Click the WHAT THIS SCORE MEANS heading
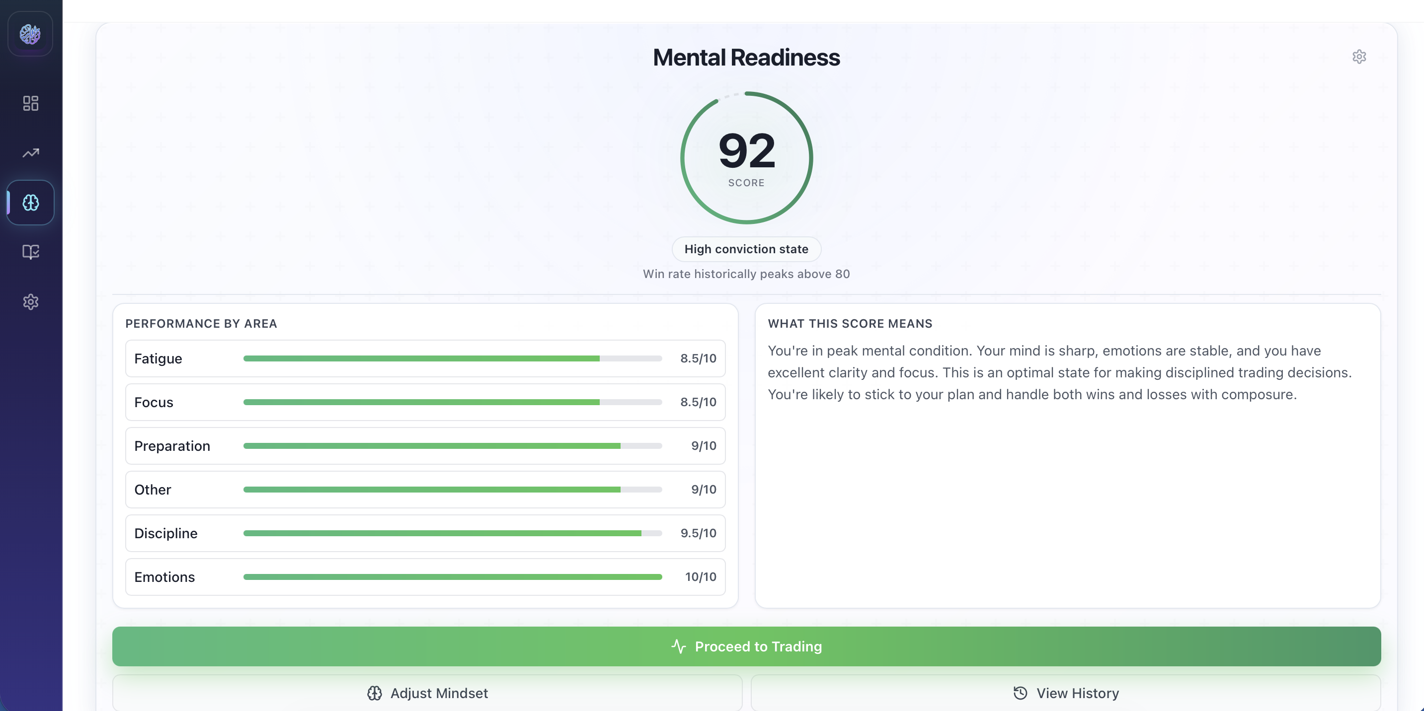 point(850,324)
